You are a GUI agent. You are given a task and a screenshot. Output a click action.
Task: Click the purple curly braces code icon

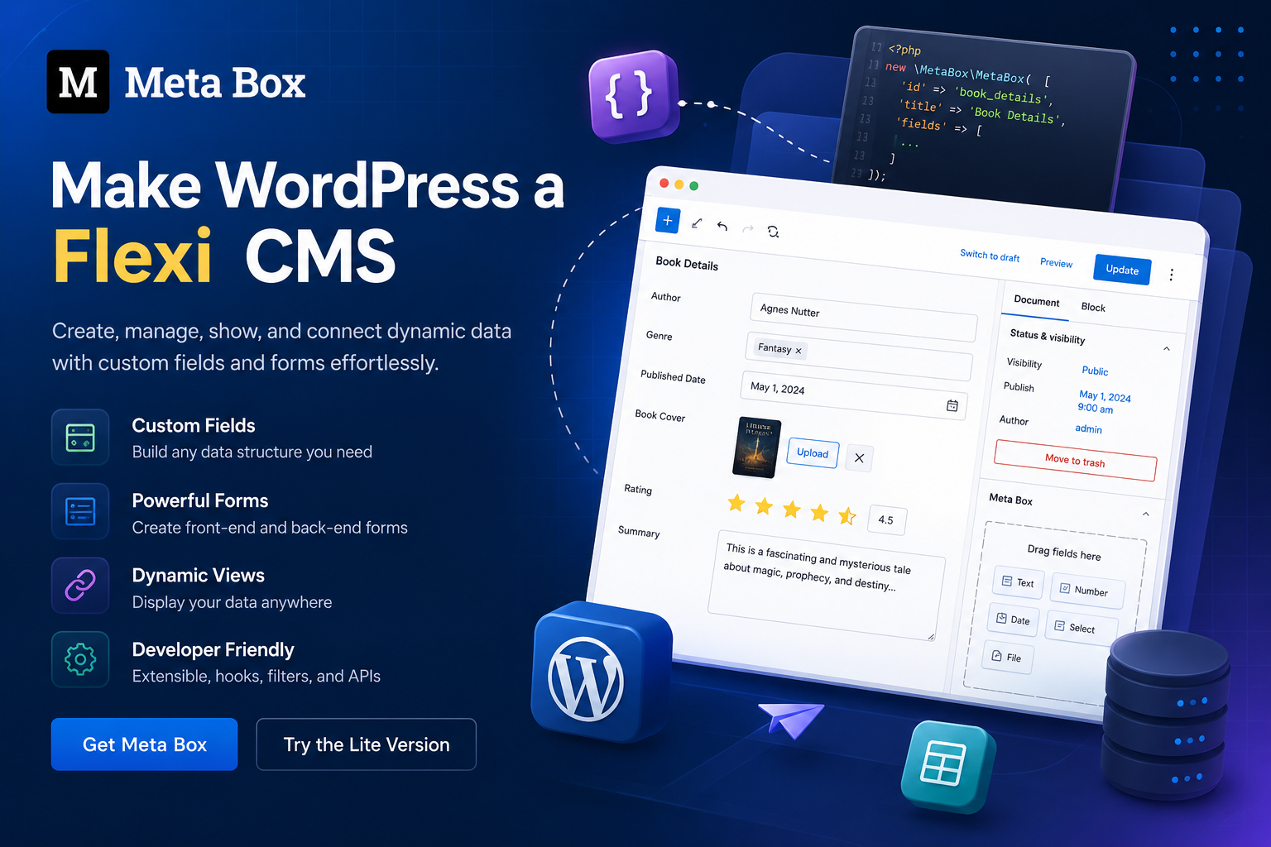coord(632,95)
